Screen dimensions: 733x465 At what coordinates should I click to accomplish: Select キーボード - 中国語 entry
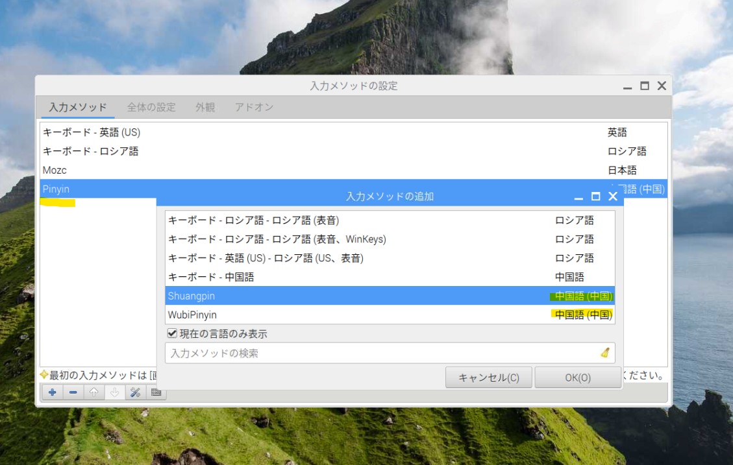(211, 277)
